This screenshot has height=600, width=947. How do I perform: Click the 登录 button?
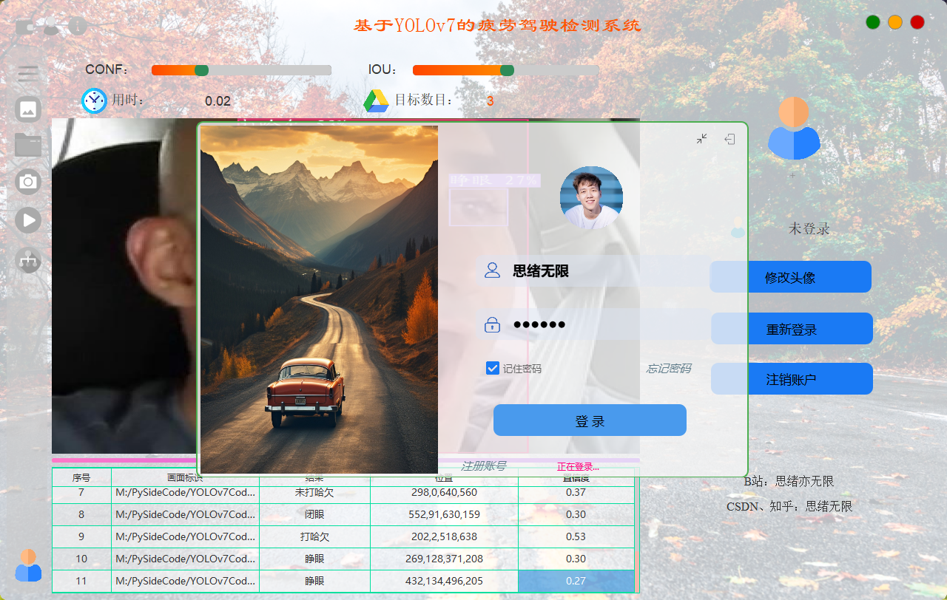[x=590, y=420]
